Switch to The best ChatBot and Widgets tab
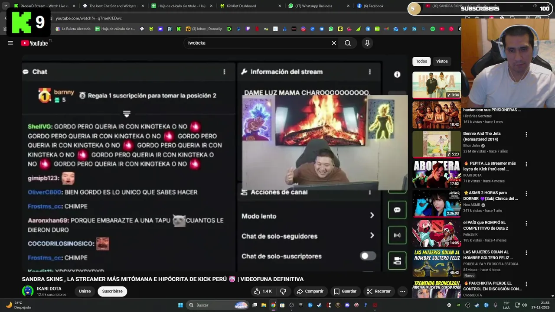This screenshot has height=312, width=555. 113,6
